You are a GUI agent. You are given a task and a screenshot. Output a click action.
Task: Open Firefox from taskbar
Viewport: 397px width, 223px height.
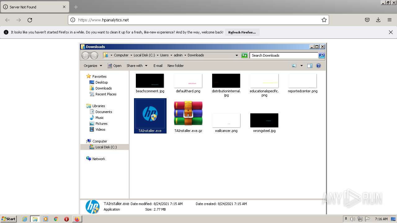77,219
